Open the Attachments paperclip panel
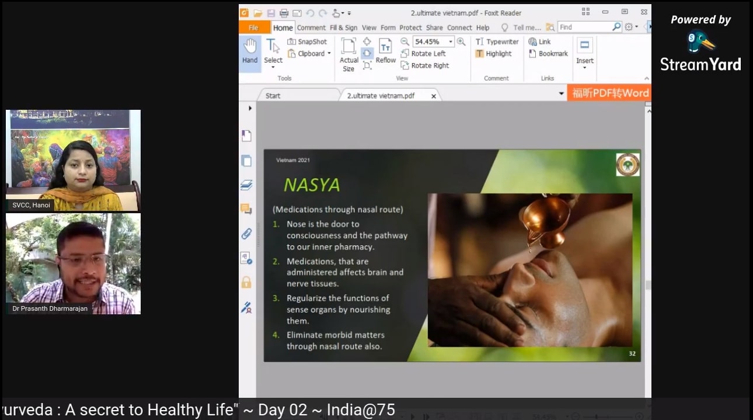This screenshot has height=420, width=753. coord(246,234)
